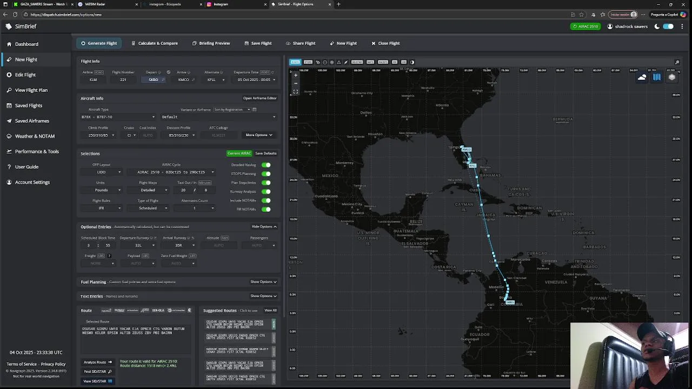
Task: Collapse Optional Entries with Hide Options
Action: coord(264,227)
